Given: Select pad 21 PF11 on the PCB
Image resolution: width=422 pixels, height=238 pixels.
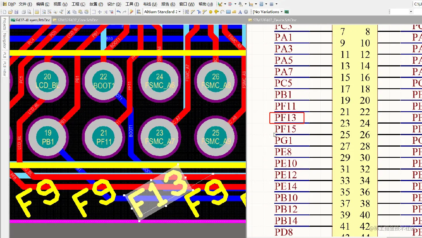Looking at the screenshot, I should [103, 137].
